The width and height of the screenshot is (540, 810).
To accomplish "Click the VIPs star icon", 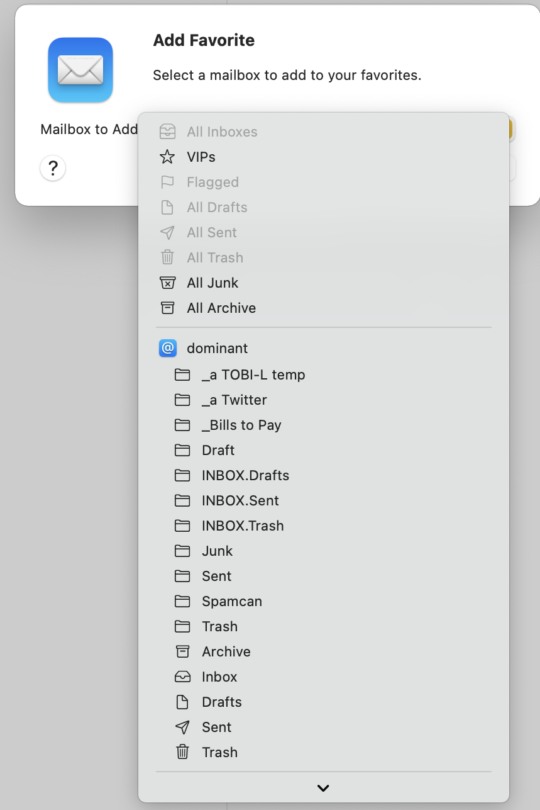I will click(x=167, y=157).
